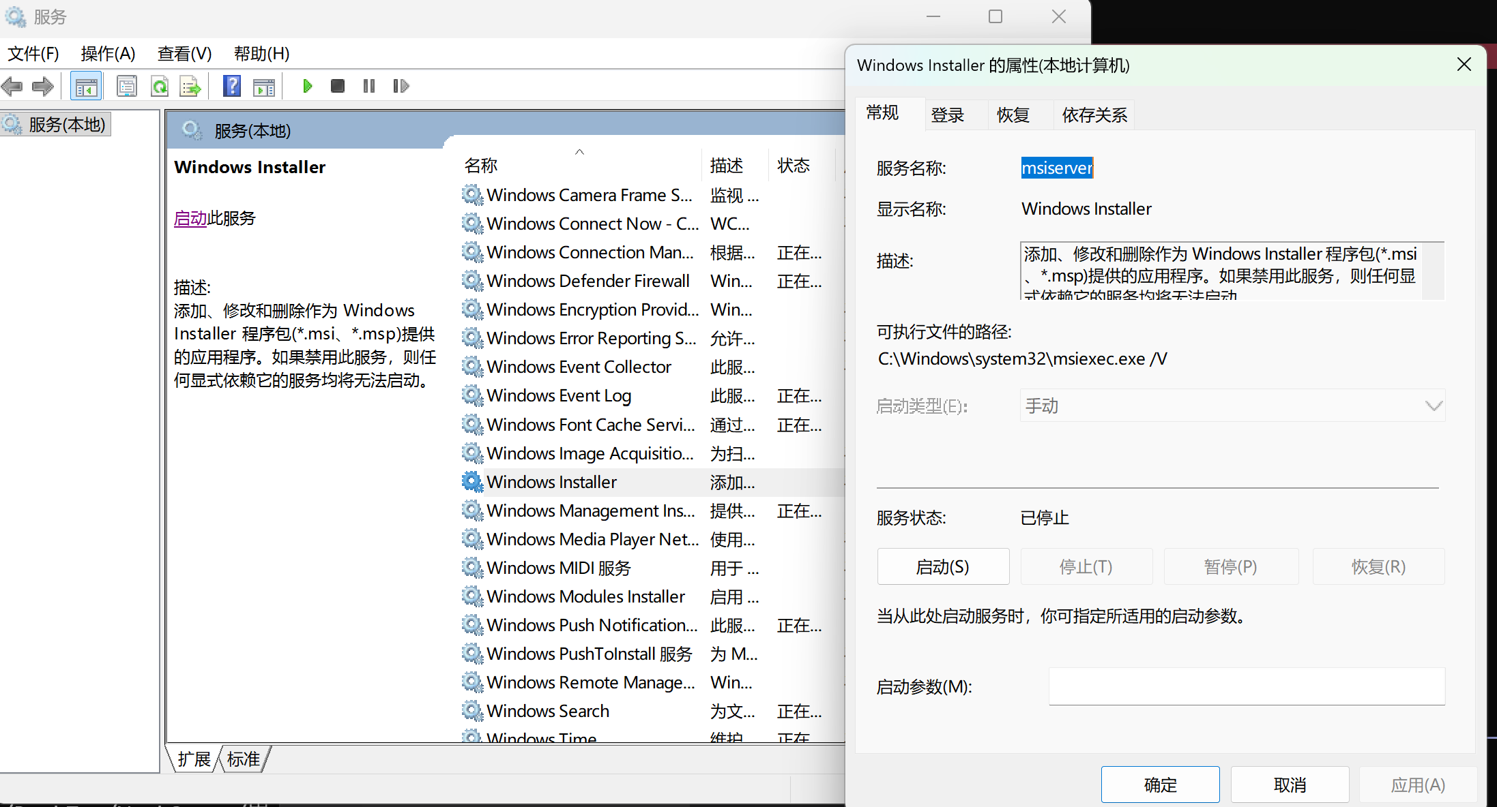Toggle the show/hide console tree icon
1497x807 pixels.
tap(86, 86)
